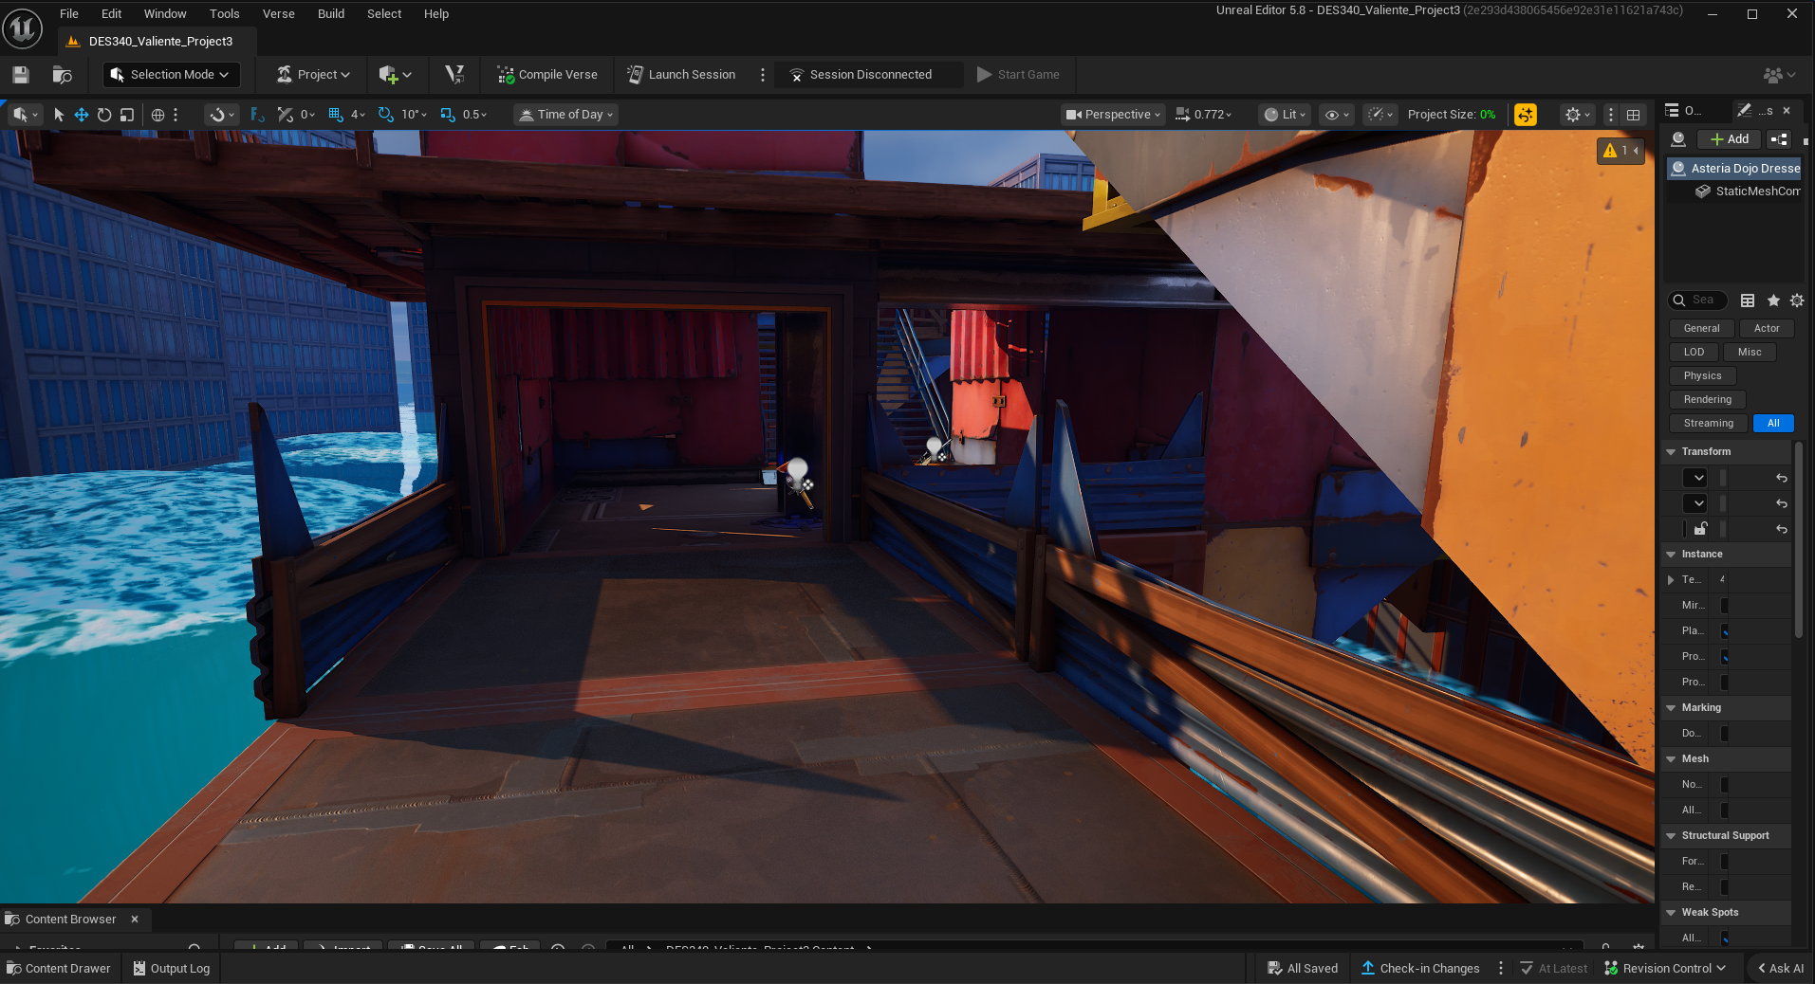Open the Project dropdown

pos(313,75)
